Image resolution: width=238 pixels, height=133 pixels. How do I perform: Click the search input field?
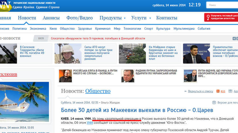click(222, 5)
